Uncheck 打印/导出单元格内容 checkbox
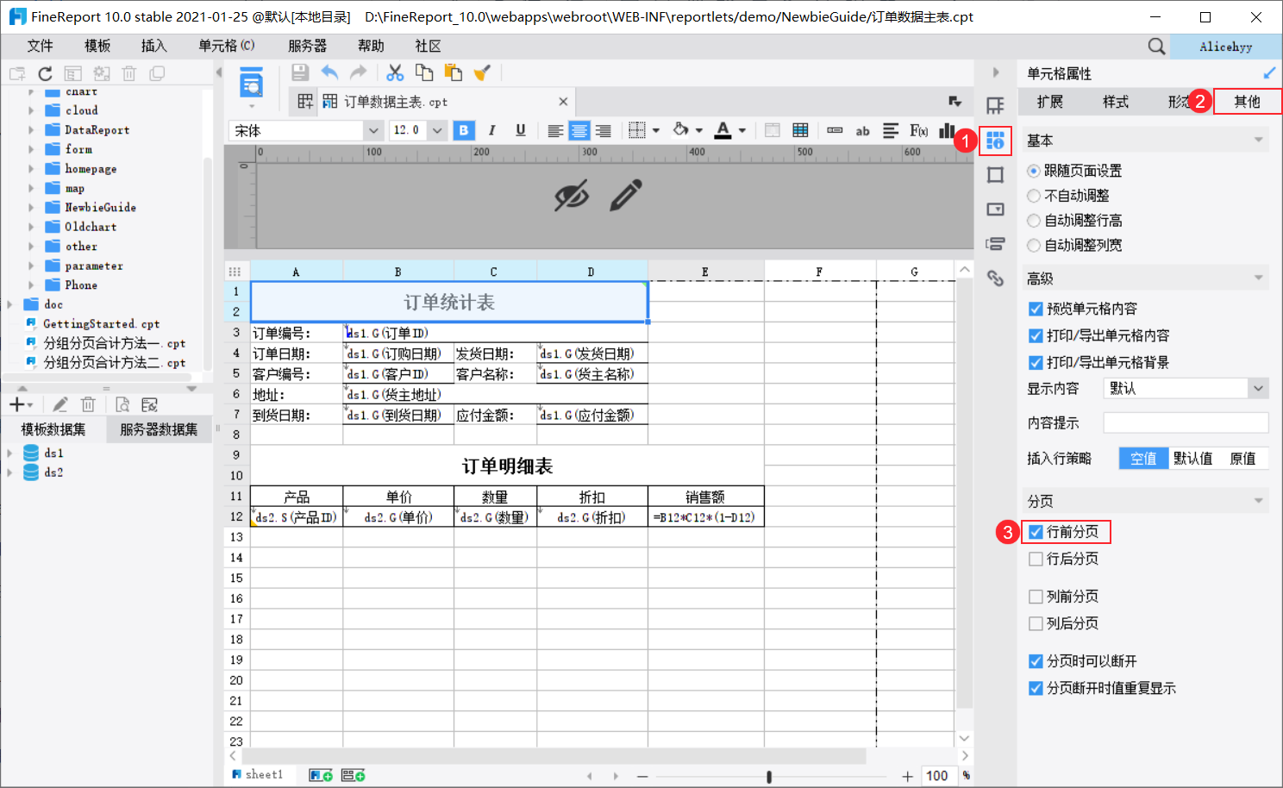This screenshot has height=788, width=1283. [1036, 335]
